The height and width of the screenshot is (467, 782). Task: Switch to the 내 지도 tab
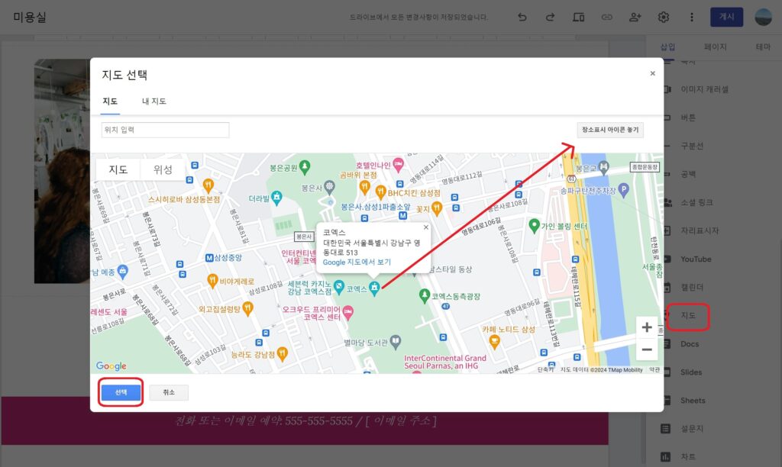[x=154, y=101]
